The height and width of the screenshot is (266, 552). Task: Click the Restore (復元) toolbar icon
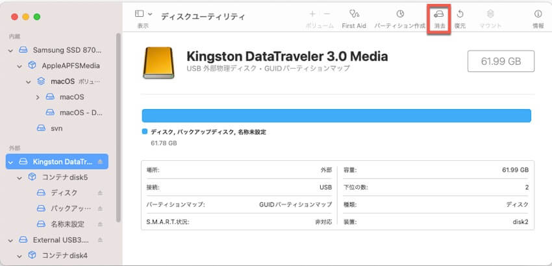click(x=460, y=14)
